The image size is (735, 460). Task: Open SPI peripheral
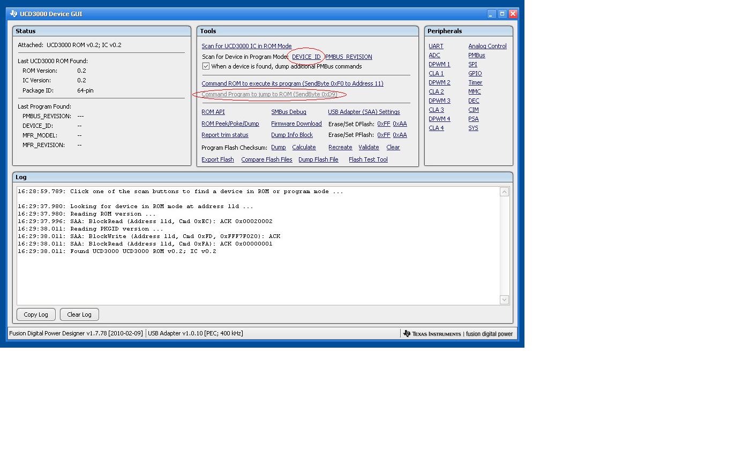point(472,64)
